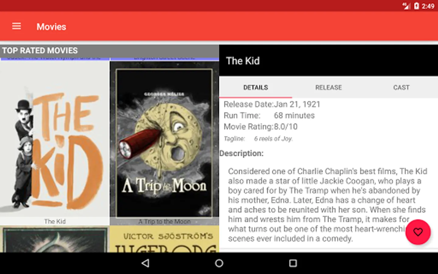Tap the battery status icon

click(416, 6)
